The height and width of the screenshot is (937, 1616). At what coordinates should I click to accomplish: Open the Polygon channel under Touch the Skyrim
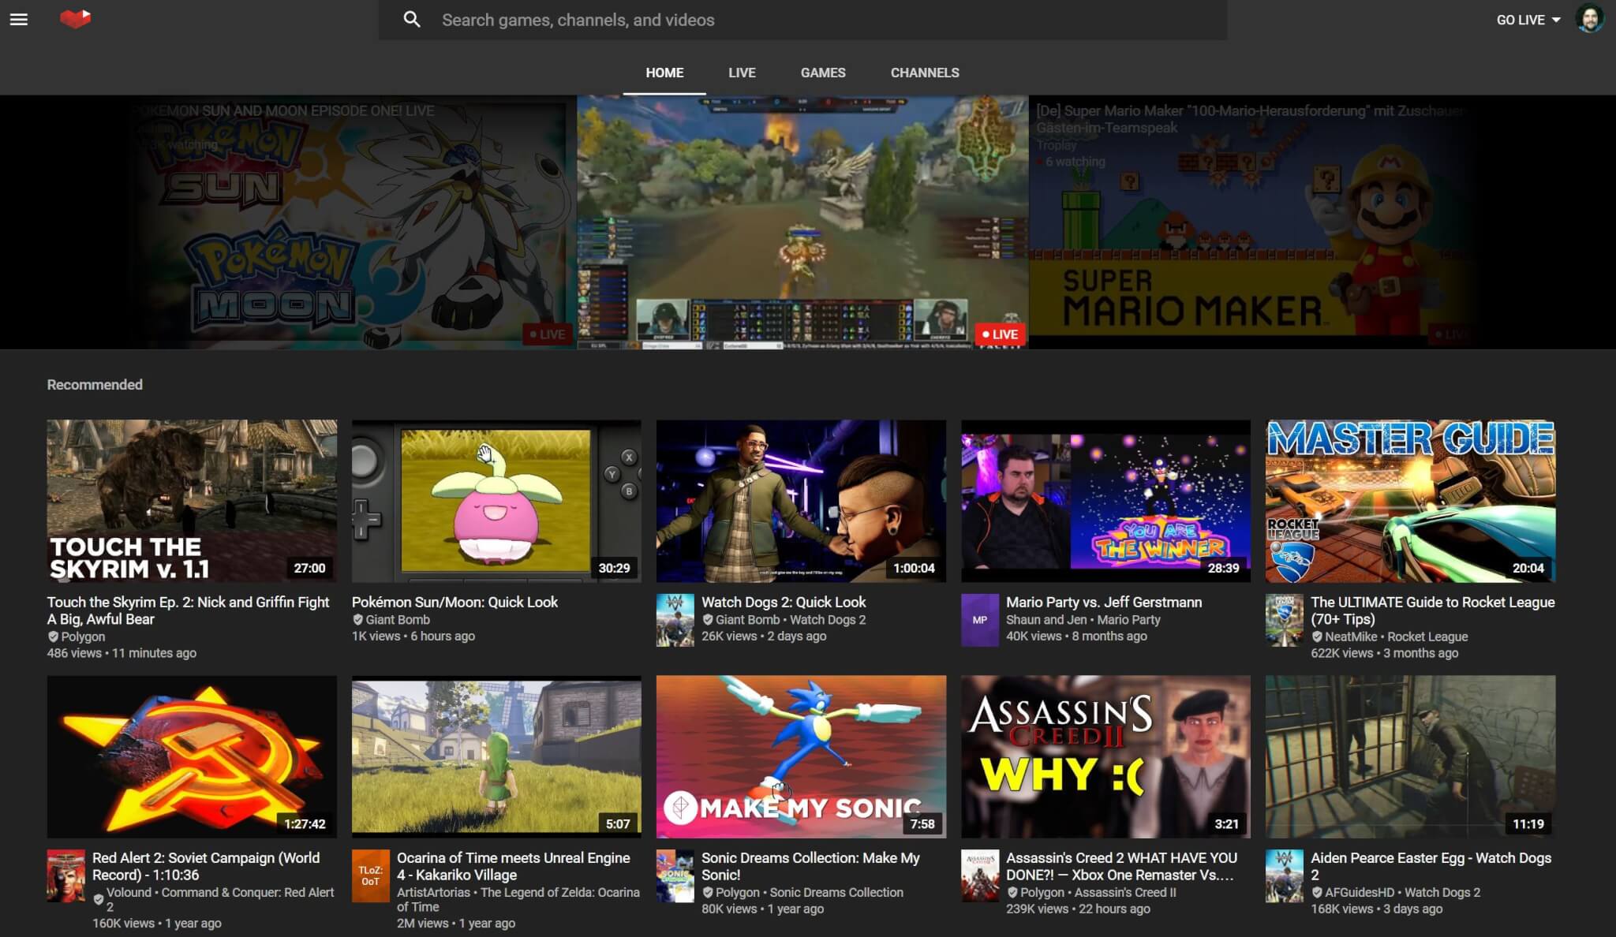pyautogui.click(x=83, y=636)
